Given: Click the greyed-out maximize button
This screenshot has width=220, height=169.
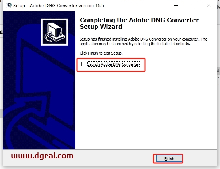Looking at the screenshot, I should (x=192, y=6).
